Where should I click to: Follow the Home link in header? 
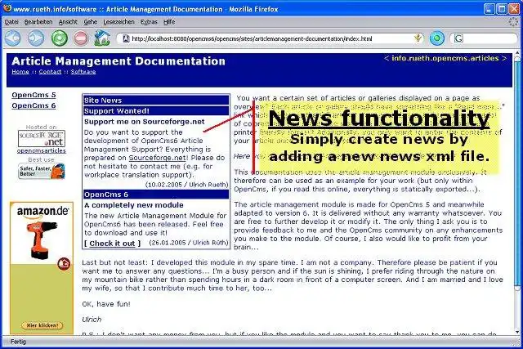point(20,71)
